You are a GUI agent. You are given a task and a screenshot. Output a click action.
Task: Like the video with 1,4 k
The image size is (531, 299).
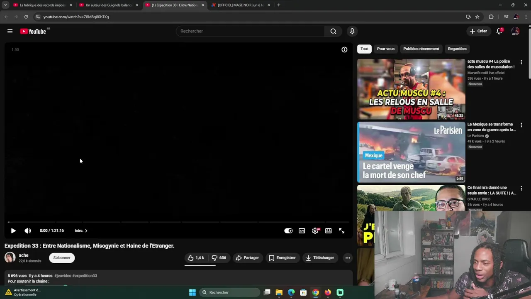(196, 258)
